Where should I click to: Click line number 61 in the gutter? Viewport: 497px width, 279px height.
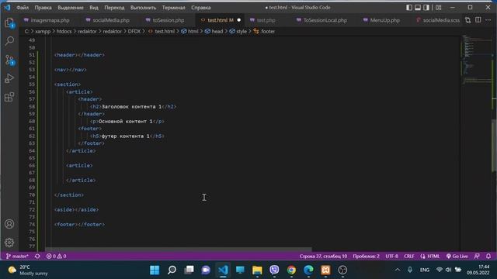click(x=32, y=129)
